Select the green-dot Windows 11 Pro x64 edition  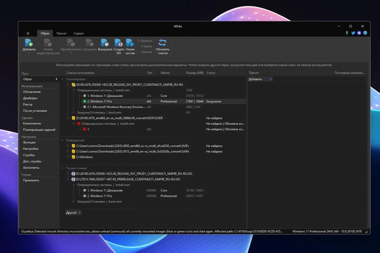(100, 101)
